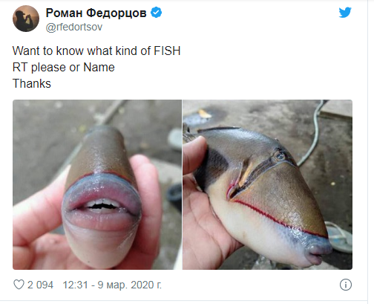Click the 2 094 likes count
This screenshot has width=374, height=304.
(x=40, y=285)
